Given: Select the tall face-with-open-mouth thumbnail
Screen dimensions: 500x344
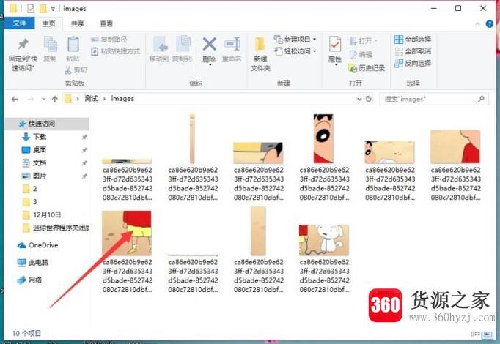Looking at the screenshot, I should click(323, 139).
